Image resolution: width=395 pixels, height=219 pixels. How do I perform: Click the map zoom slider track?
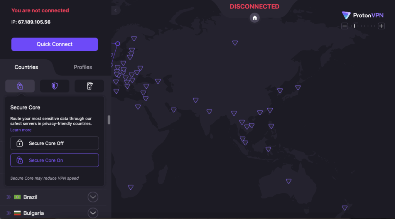tap(363, 26)
